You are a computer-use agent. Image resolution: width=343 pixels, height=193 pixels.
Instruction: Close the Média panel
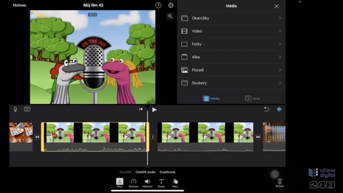click(x=277, y=6)
